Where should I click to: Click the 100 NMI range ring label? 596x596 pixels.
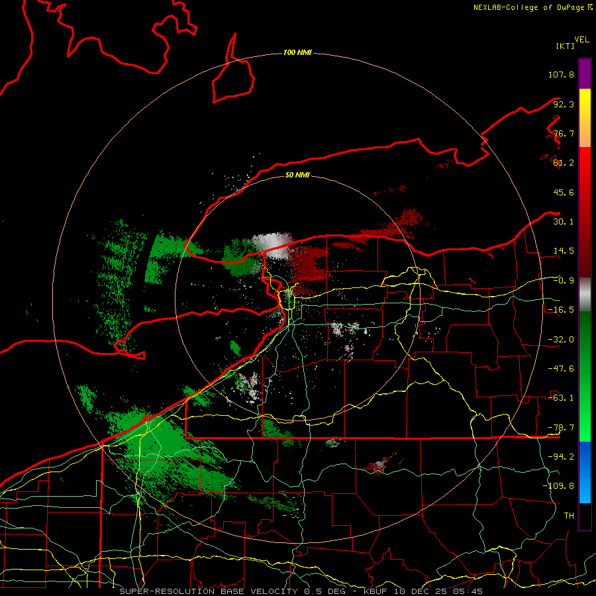[x=297, y=52]
